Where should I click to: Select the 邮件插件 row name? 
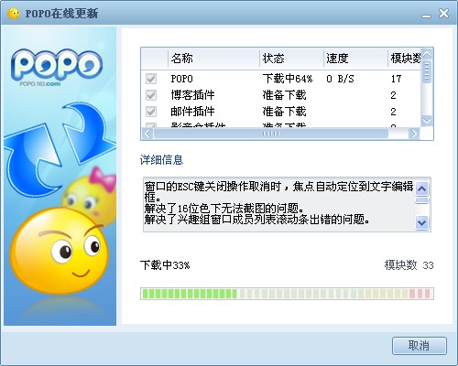pos(192,112)
